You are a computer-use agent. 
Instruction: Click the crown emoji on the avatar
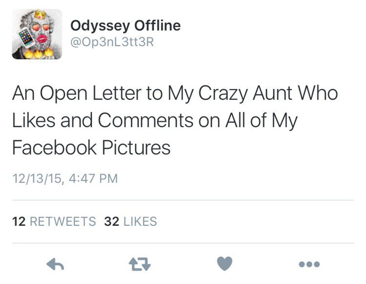40,15
